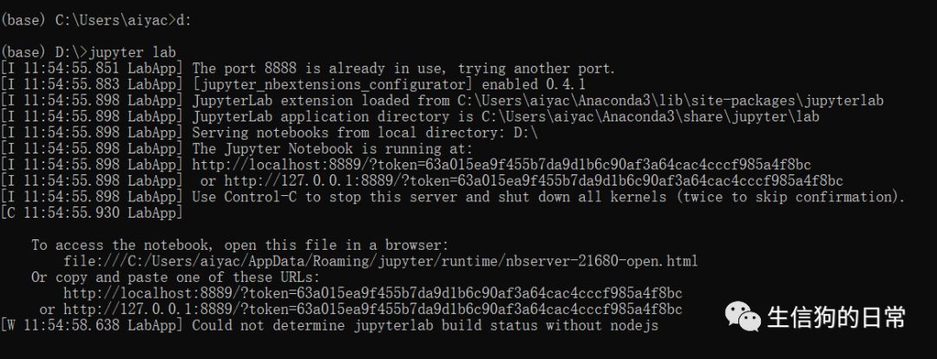Screen dimensions: 937x359
Task: Click 127.0.0.1:8889 URL above the nodejs warning line
Action: 373,310
